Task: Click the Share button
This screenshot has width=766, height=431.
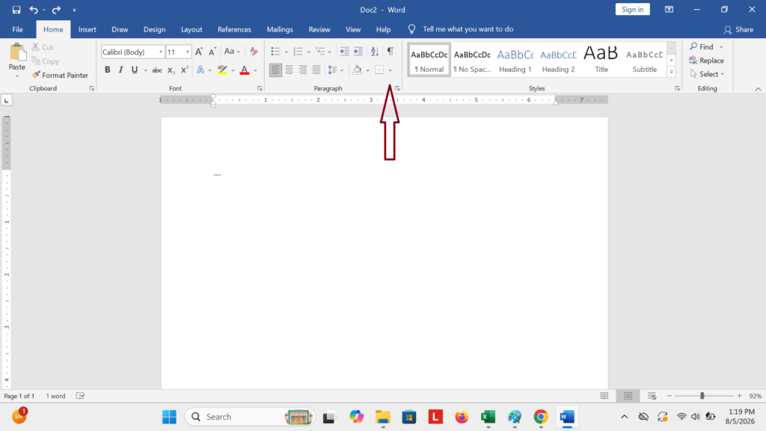Action: point(738,29)
